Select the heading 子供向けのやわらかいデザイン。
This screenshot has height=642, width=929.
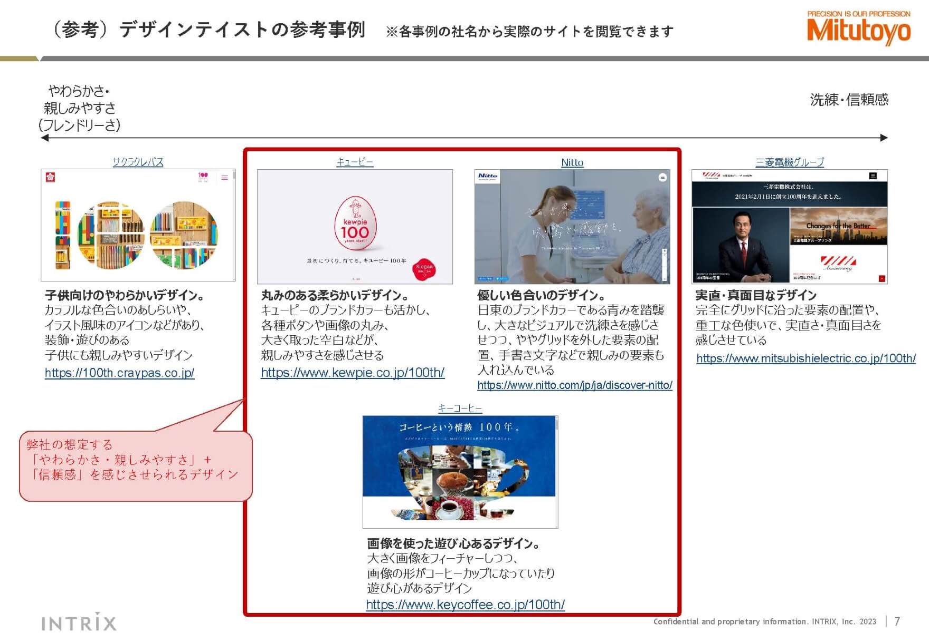tap(125, 295)
